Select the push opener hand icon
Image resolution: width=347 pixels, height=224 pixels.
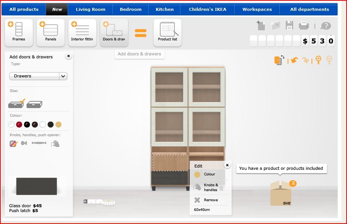tap(55, 144)
